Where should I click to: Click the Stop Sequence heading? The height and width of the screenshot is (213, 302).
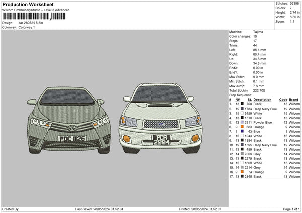241,95
